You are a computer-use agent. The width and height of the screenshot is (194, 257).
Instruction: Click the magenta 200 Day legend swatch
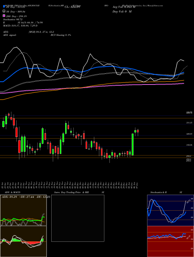pyautogui.click(x=4, y=16)
